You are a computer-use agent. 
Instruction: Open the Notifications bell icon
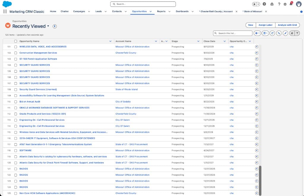291,4
